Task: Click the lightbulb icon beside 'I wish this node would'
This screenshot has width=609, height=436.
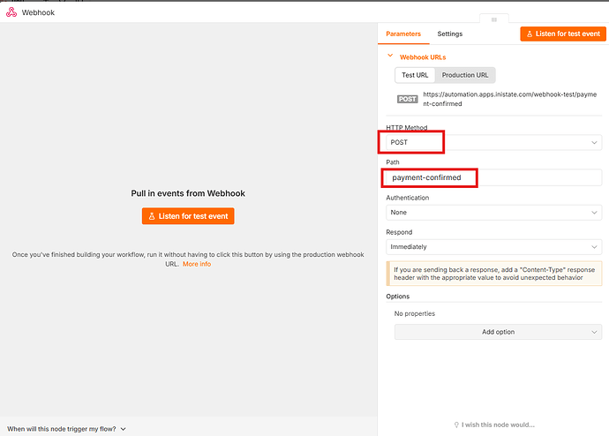Action: tap(456, 425)
